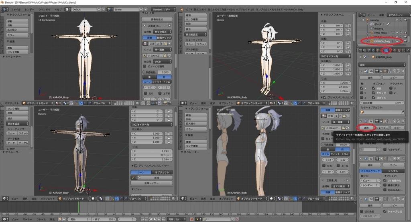Remove the Armature modifier with its X icon
This screenshot has height=222, width=411.
pyautogui.click(x=403, y=121)
